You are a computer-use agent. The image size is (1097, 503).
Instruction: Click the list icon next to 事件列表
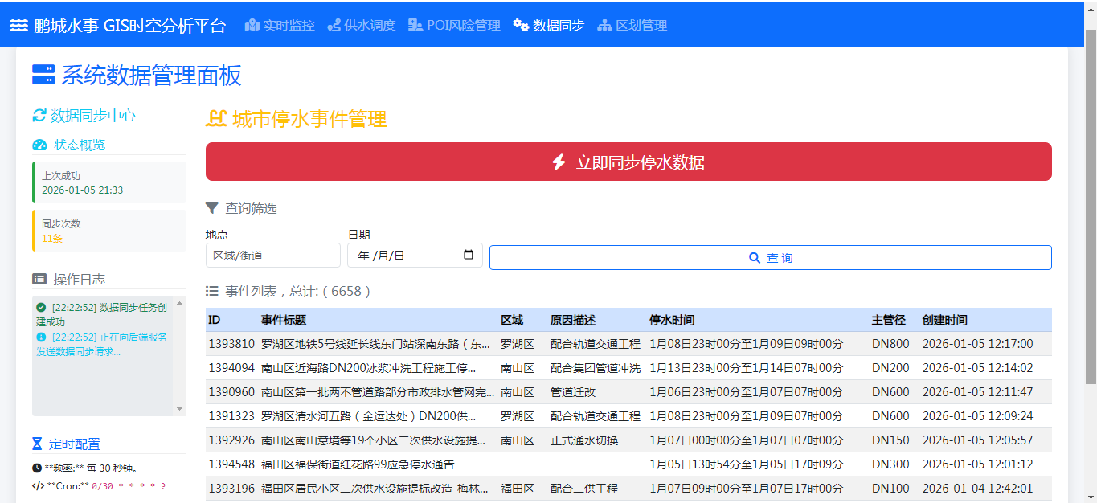212,291
